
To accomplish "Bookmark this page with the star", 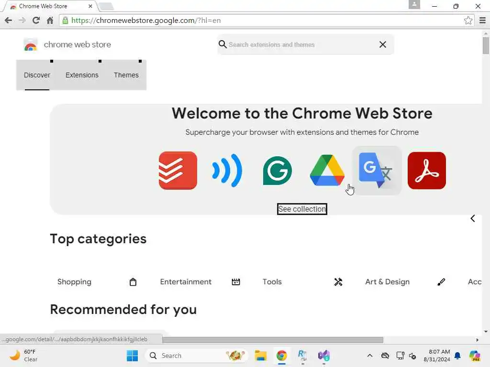I will click(x=468, y=21).
